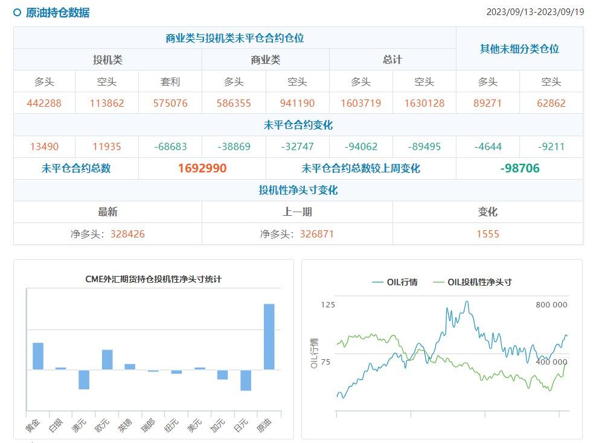Click the weekly change value -98706
This screenshot has height=443, width=596.
(x=519, y=169)
